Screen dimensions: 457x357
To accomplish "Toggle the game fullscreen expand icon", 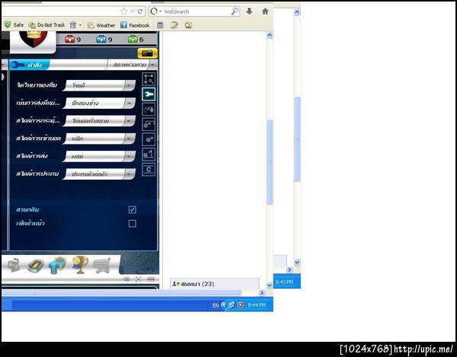I will click(139, 279).
